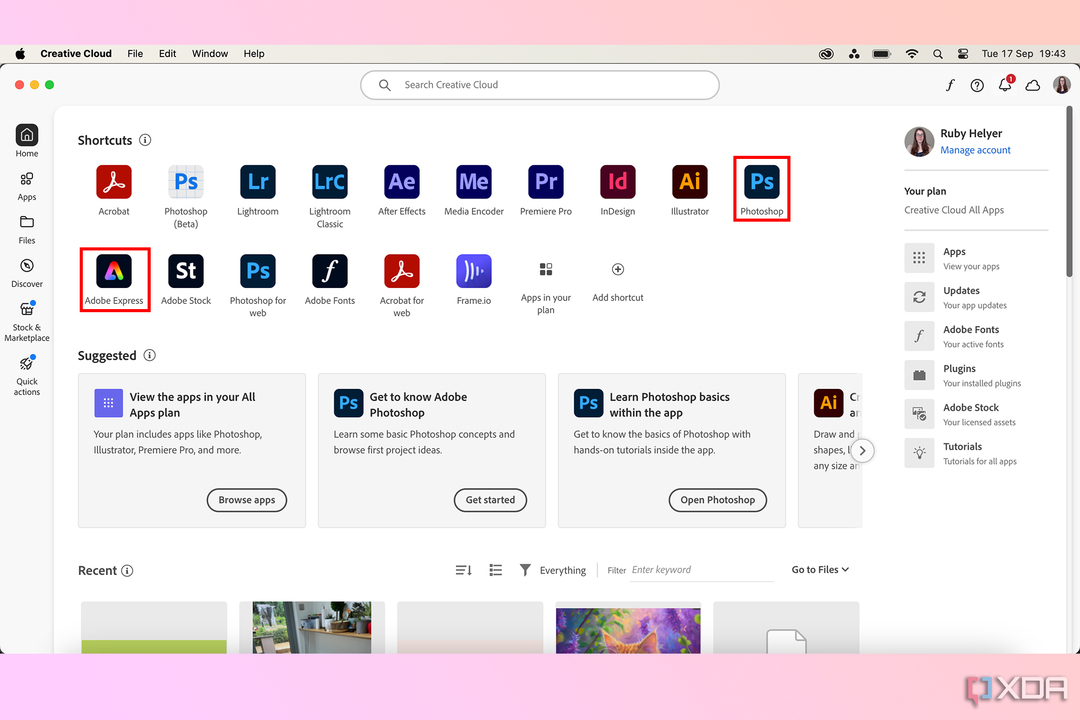Image resolution: width=1080 pixels, height=720 pixels.
Task: Open Adobe Fonts shortcut icon
Action: point(330,271)
